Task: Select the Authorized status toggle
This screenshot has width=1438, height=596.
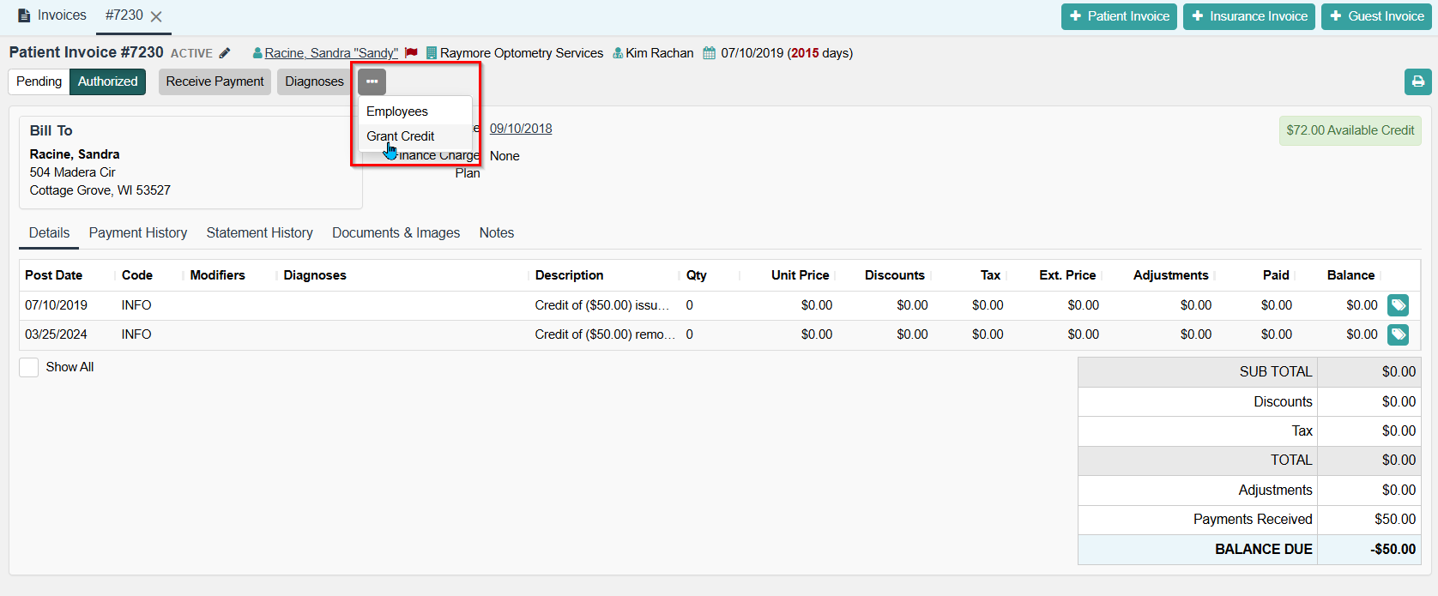Action: pyautogui.click(x=107, y=81)
